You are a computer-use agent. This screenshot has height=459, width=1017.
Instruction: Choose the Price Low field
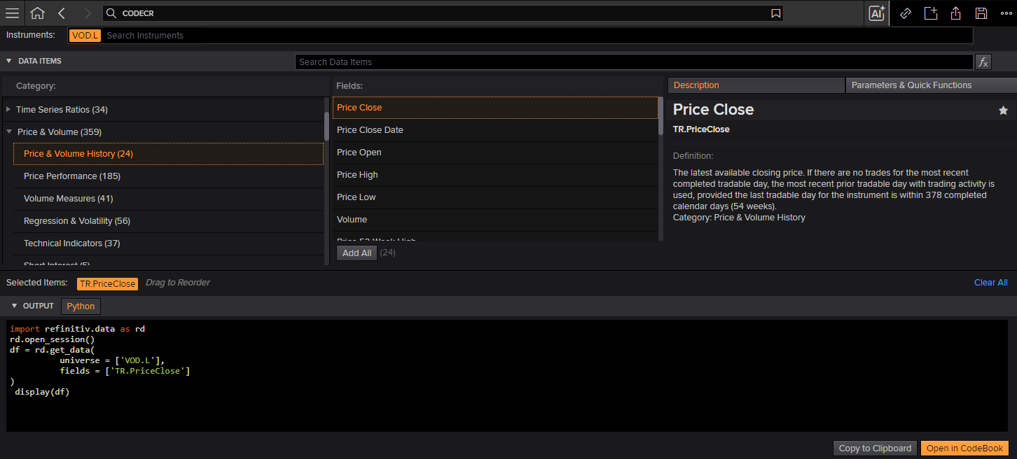tap(495, 197)
